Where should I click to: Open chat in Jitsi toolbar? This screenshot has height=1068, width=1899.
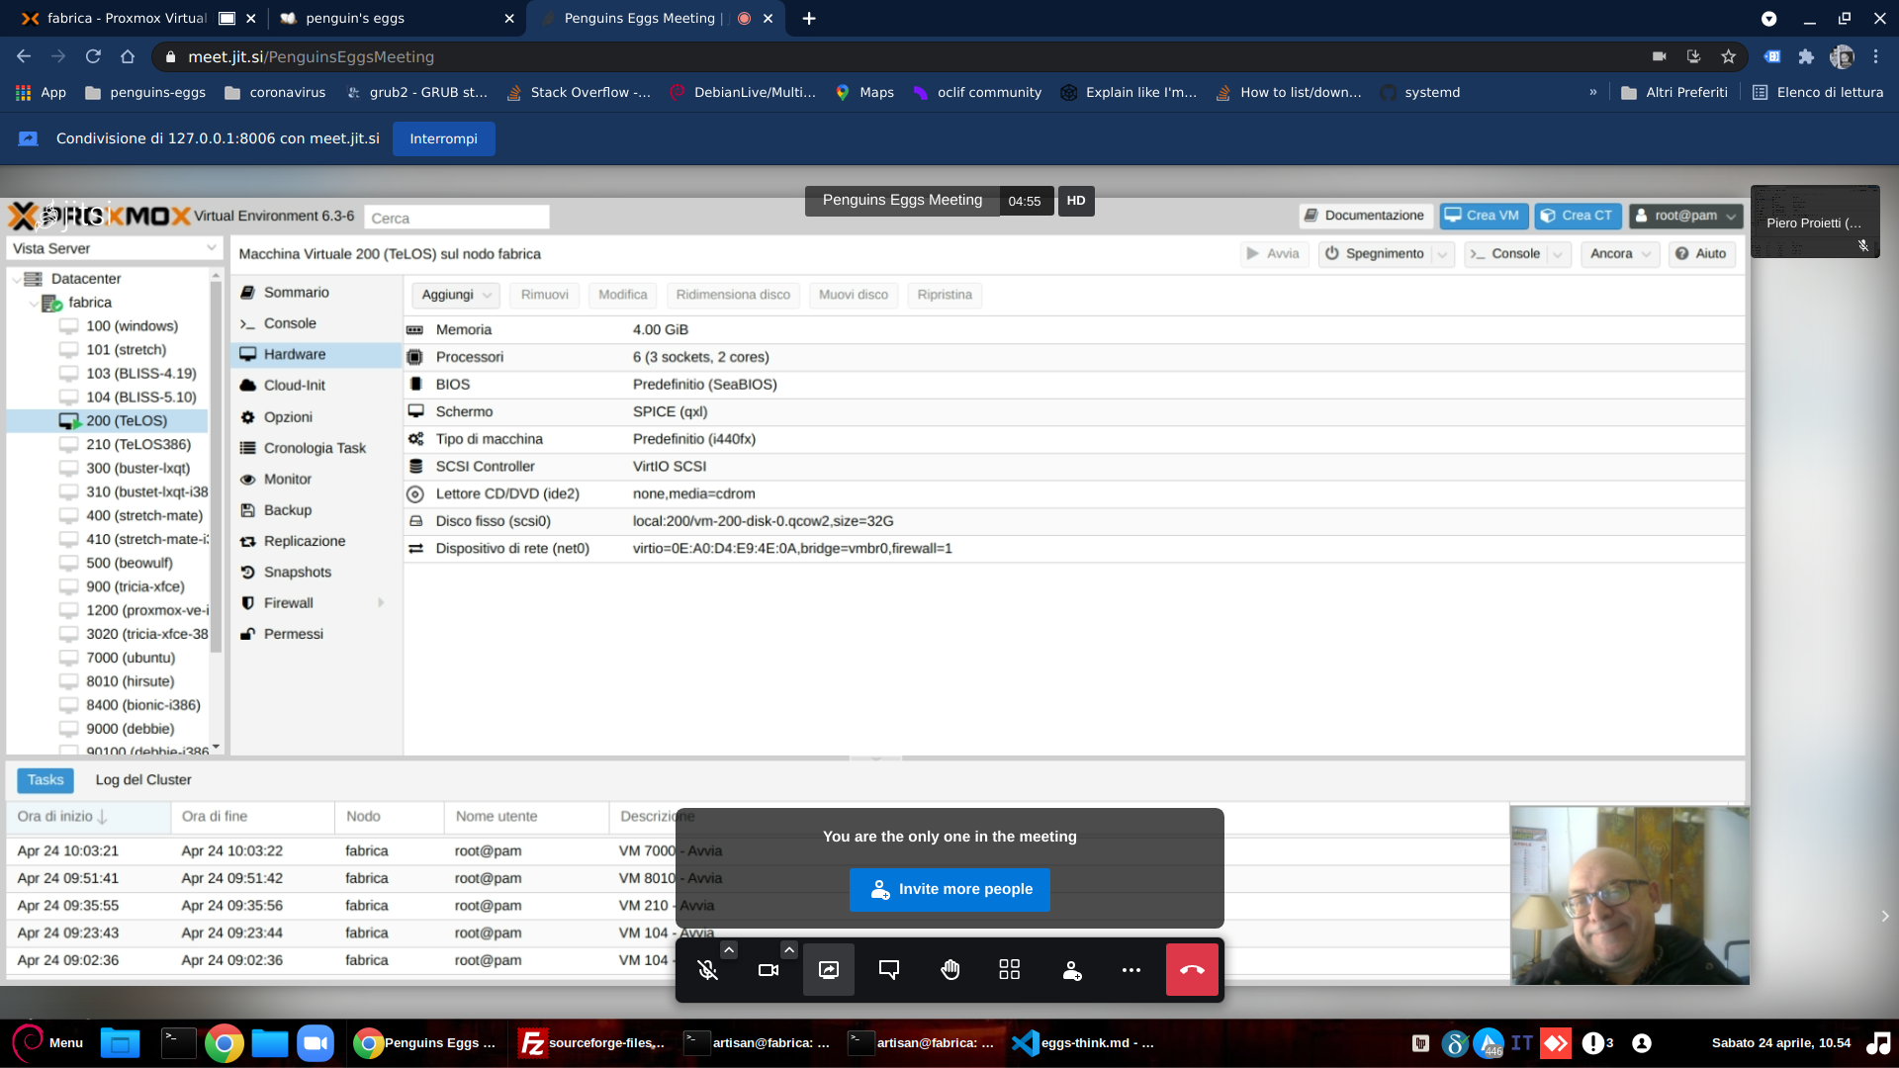[889, 970]
